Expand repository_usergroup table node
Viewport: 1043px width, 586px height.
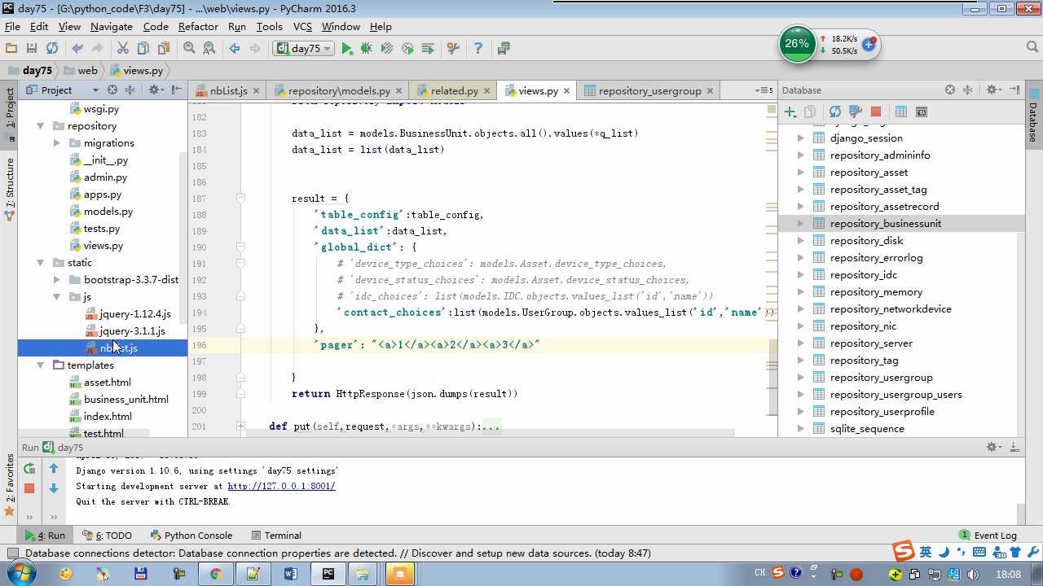coord(800,378)
